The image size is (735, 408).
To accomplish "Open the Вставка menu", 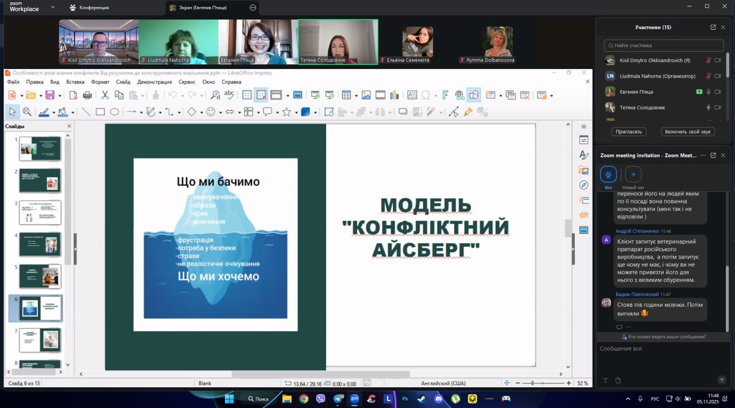I will point(75,82).
